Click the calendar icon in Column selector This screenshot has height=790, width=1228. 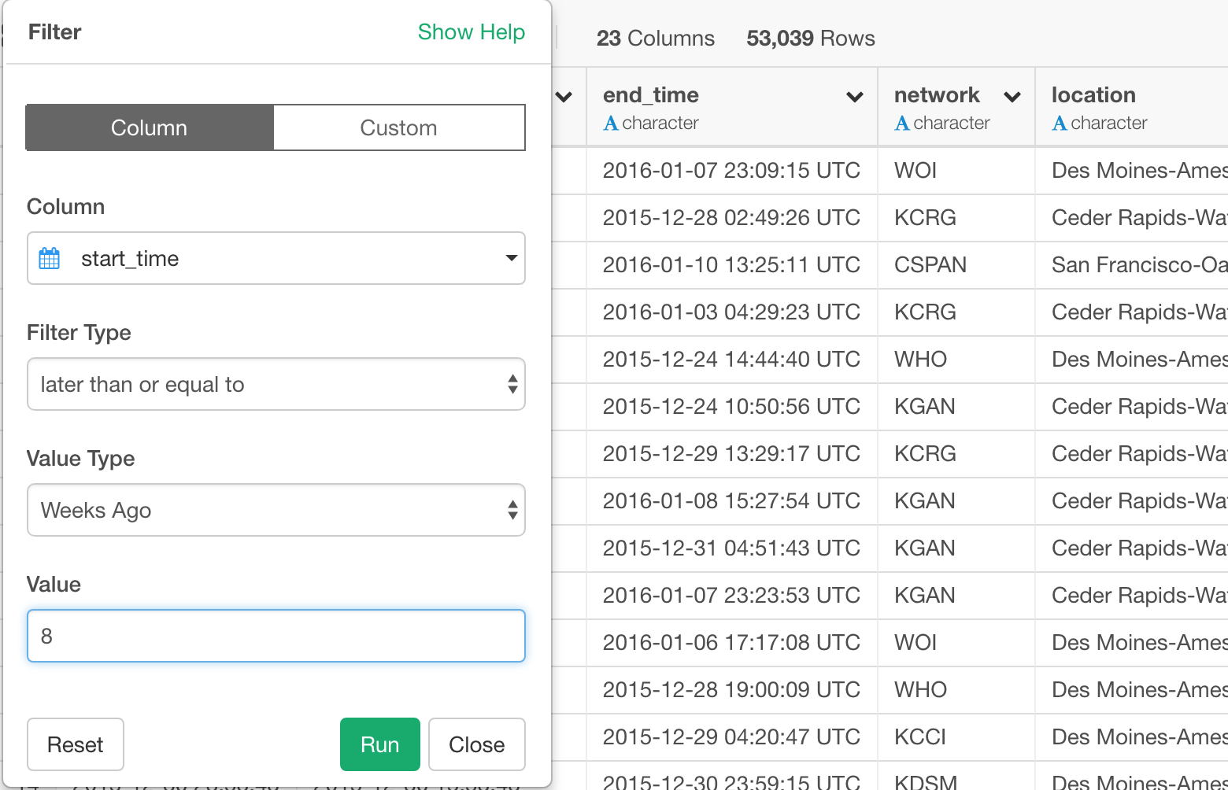click(x=50, y=259)
